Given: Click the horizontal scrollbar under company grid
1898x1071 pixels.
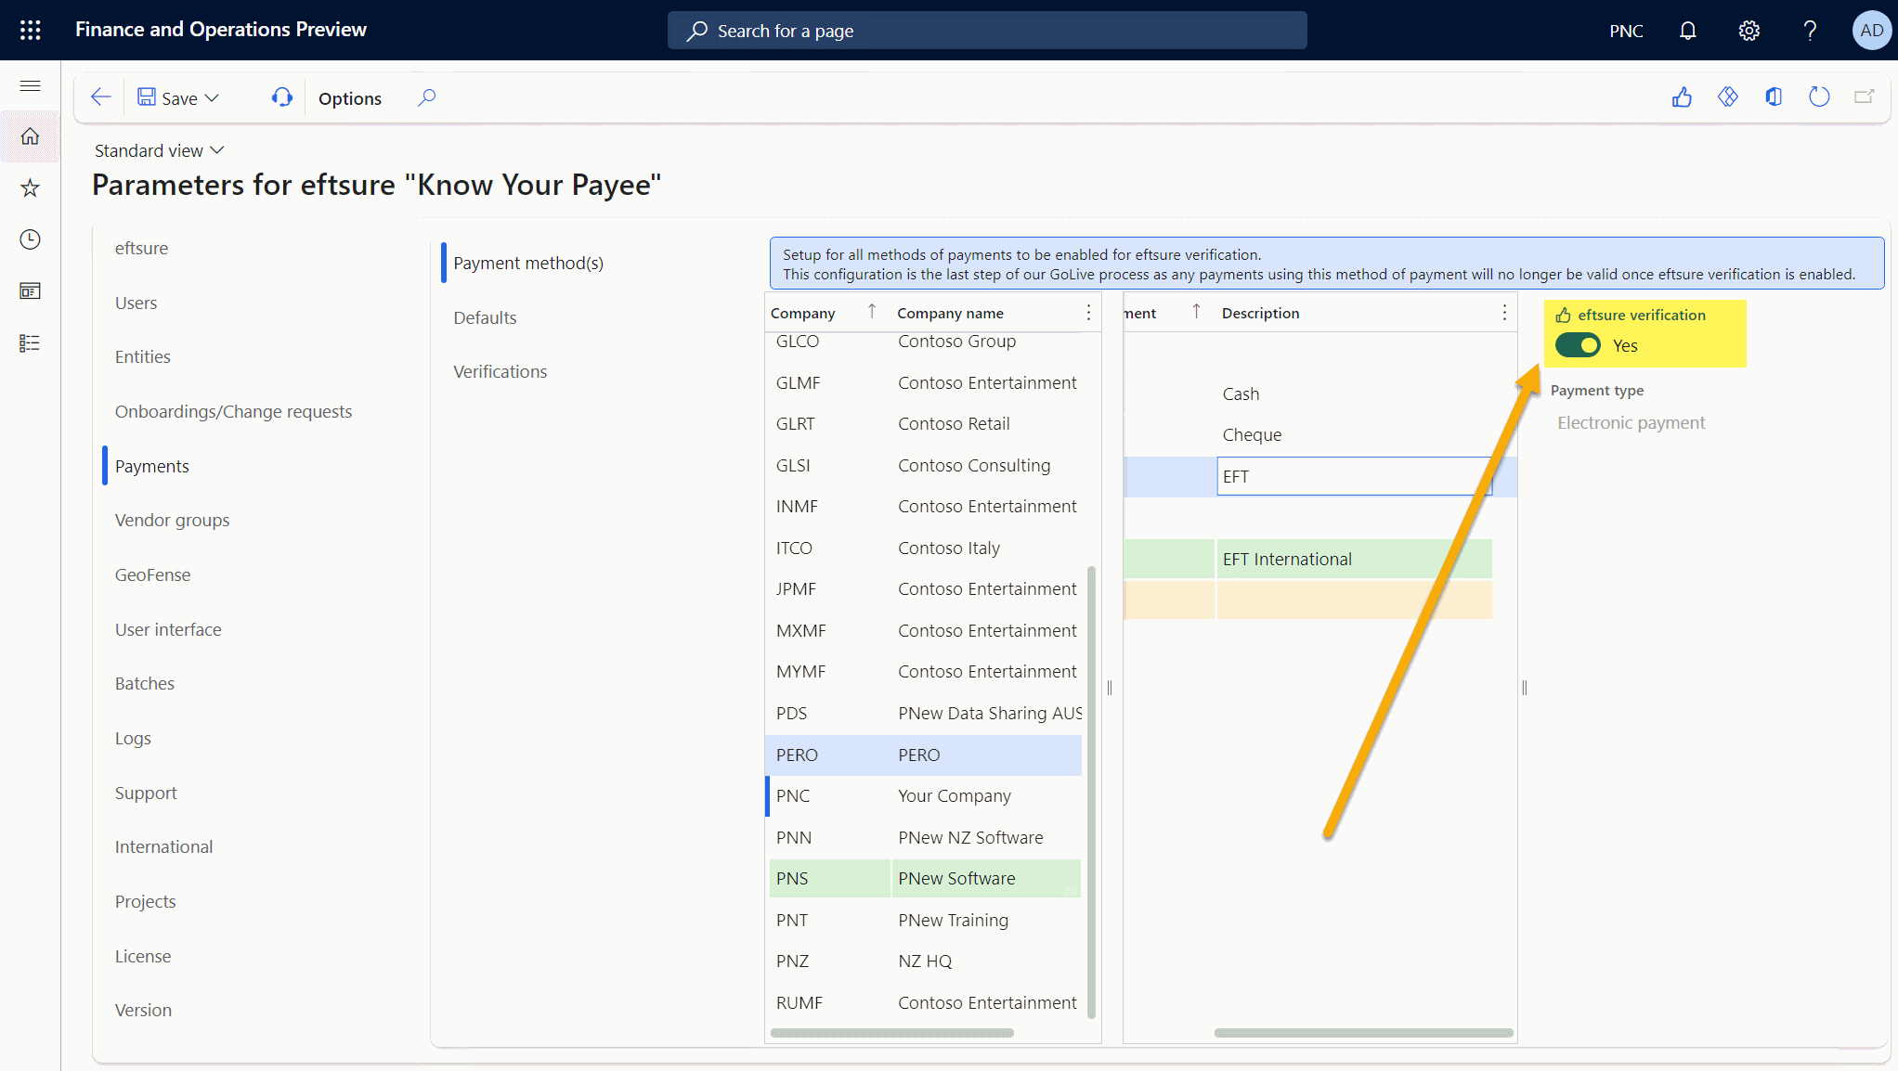Looking at the screenshot, I should [891, 1032].
